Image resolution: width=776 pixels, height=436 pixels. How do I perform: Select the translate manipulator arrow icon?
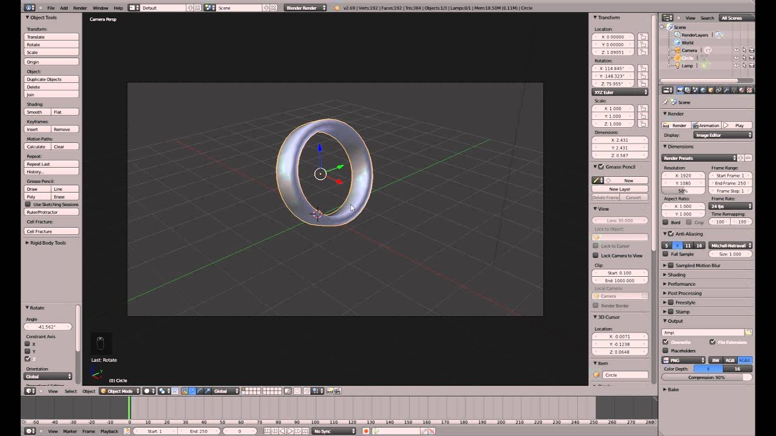[192, 391]
